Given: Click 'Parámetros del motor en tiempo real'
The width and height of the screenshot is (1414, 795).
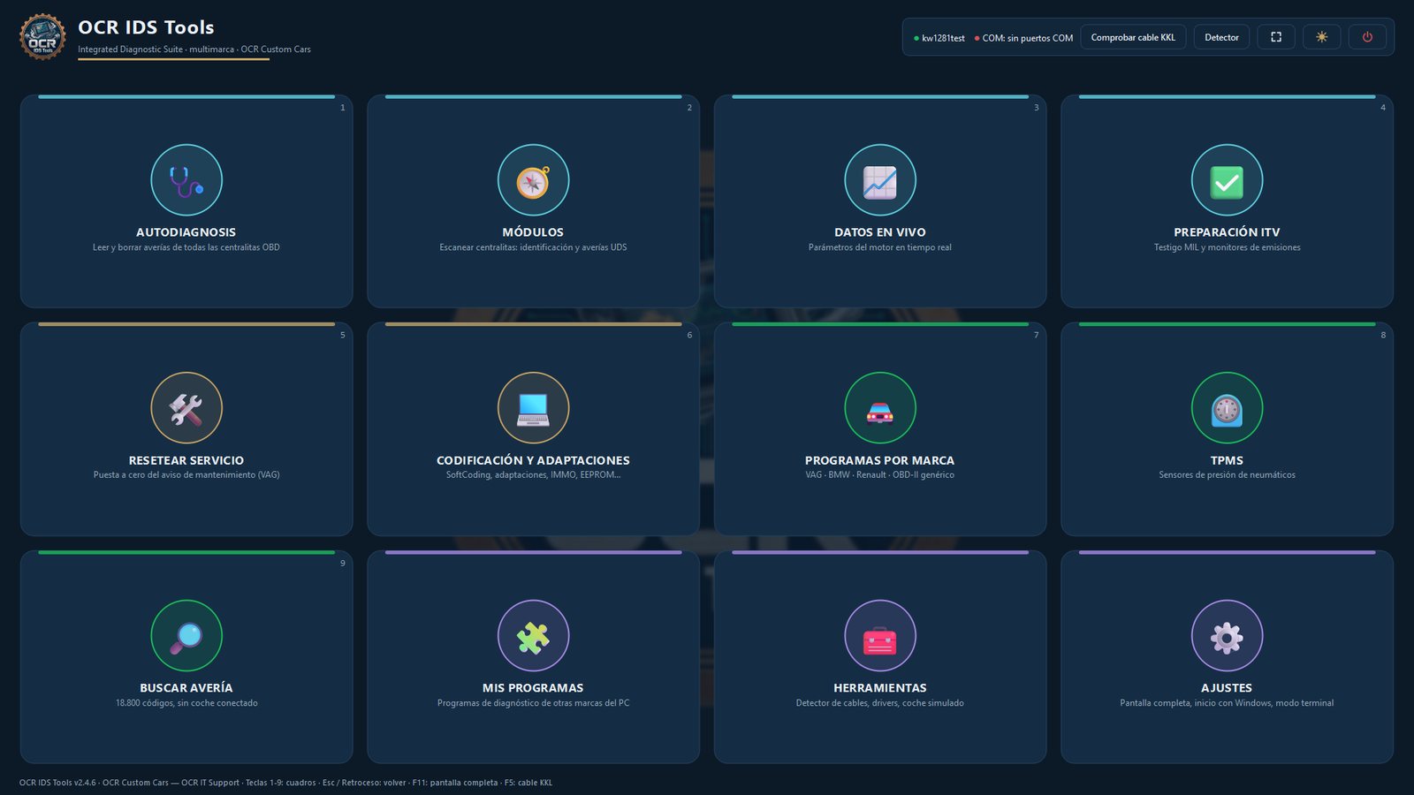Looking at the screenshot, I should click(880, 247).
